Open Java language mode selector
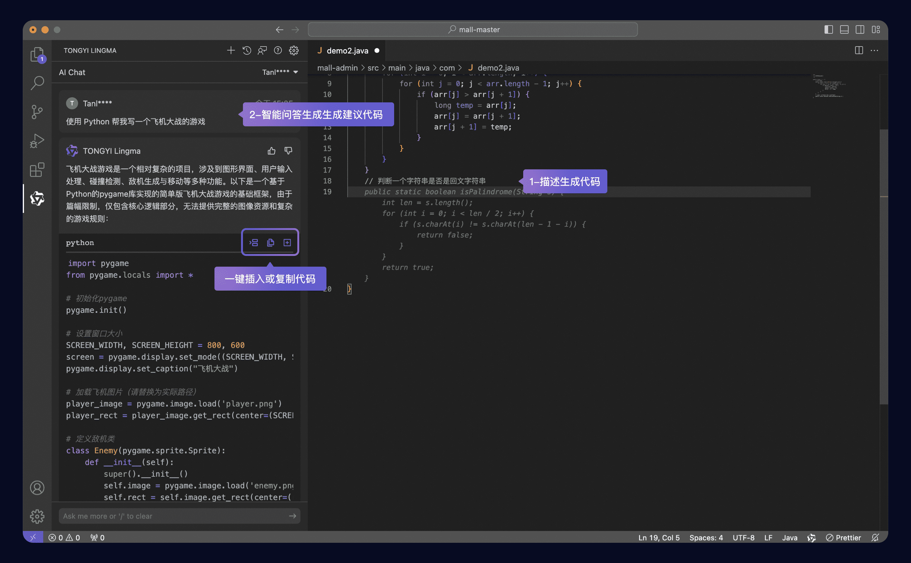The height and width of the screenshot is (563, 911). pyautogui.click(x=790, y=537)
